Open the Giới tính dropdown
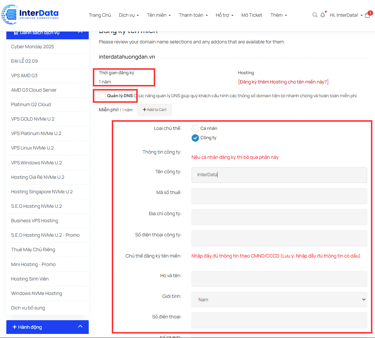 click(x=279, y=299)
